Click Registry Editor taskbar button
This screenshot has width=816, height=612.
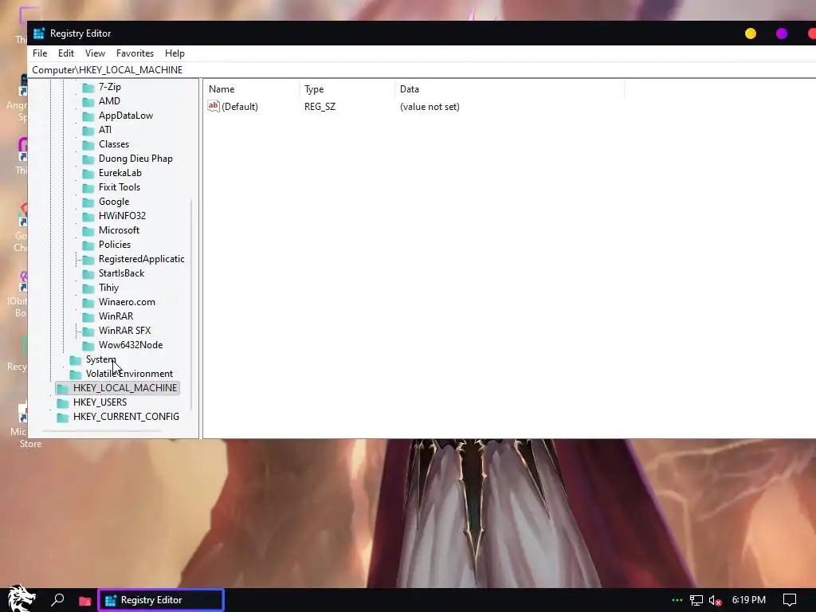[x=161, y=600]
